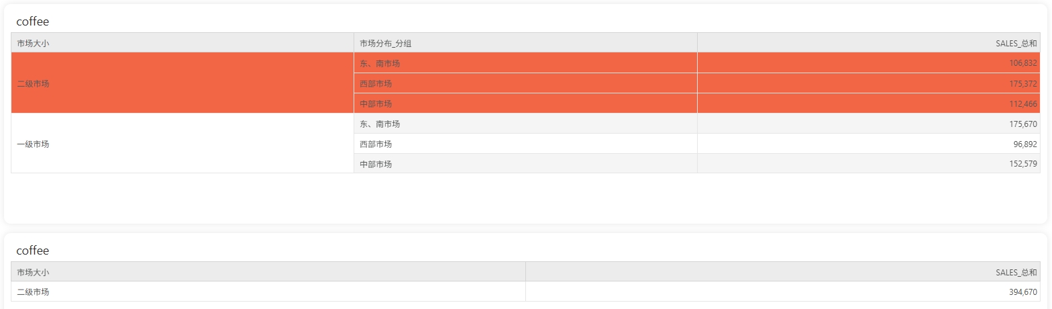Click the 东、南市场 cell beside 175,670
Viewport: 1052px width, 309px height.
pyautogui.click(x=380, y=124)
